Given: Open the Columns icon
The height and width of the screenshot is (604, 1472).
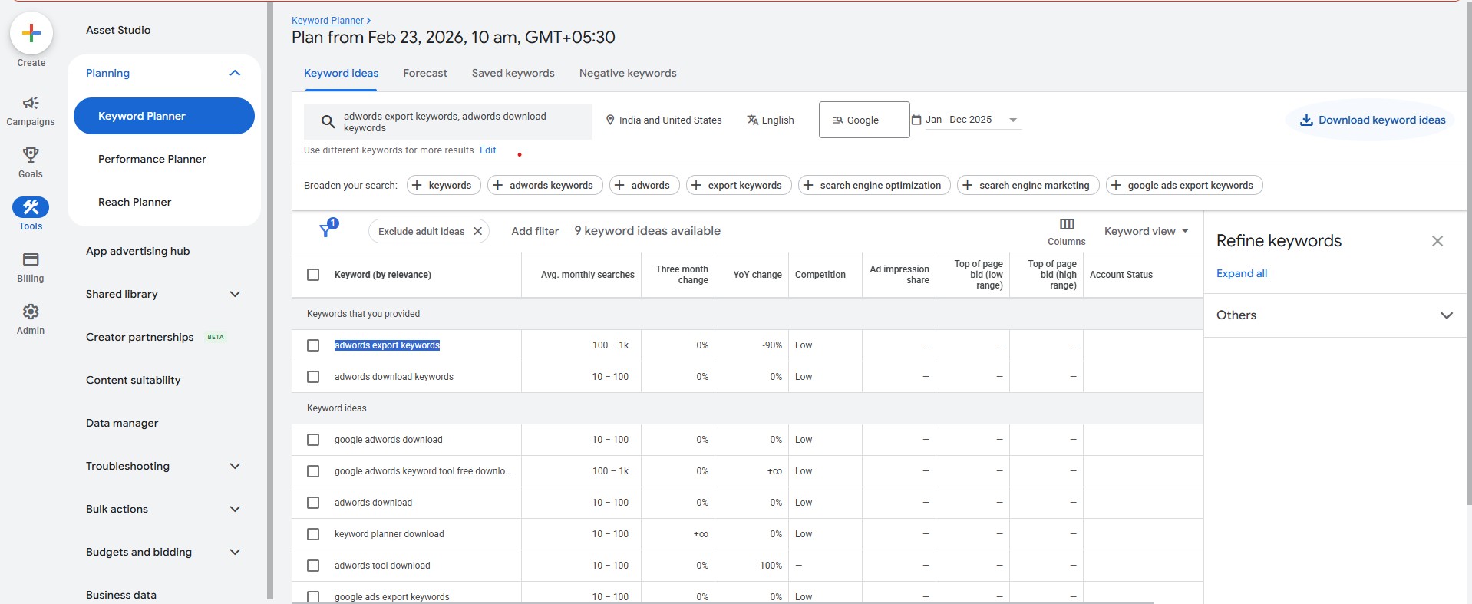Looking at the screenshot, I should pos(1067,224).
